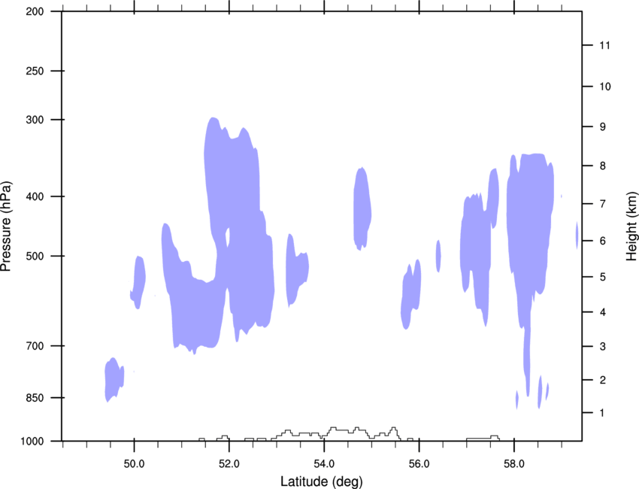Image resolution: width=639 pixels, height=489 pixels.
Task: Click the 52.0 latitude label
Action: 229,464
